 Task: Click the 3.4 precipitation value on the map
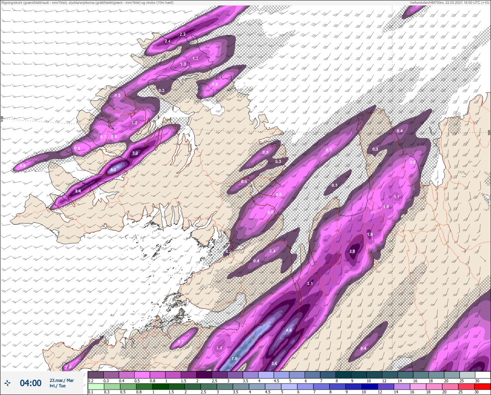(78, 191)
